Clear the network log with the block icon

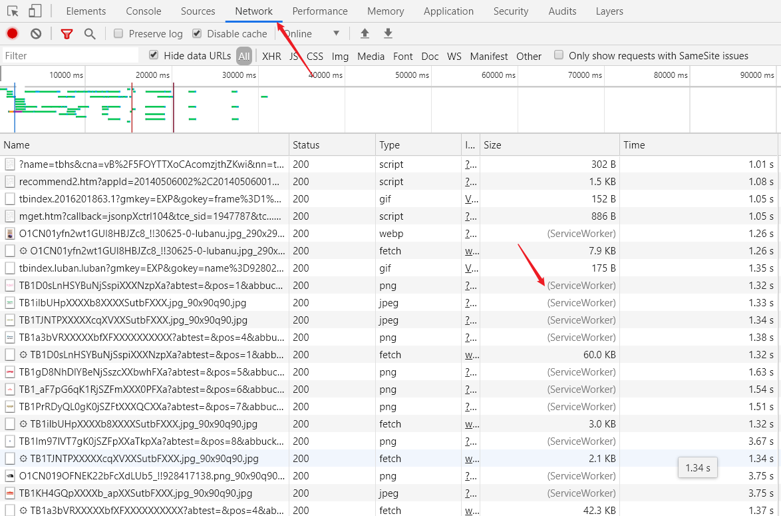36,33
